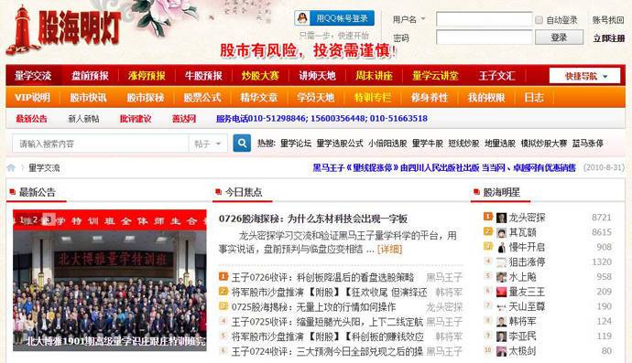Open avatar of 狙击涨停 in star list

(501, 262)
